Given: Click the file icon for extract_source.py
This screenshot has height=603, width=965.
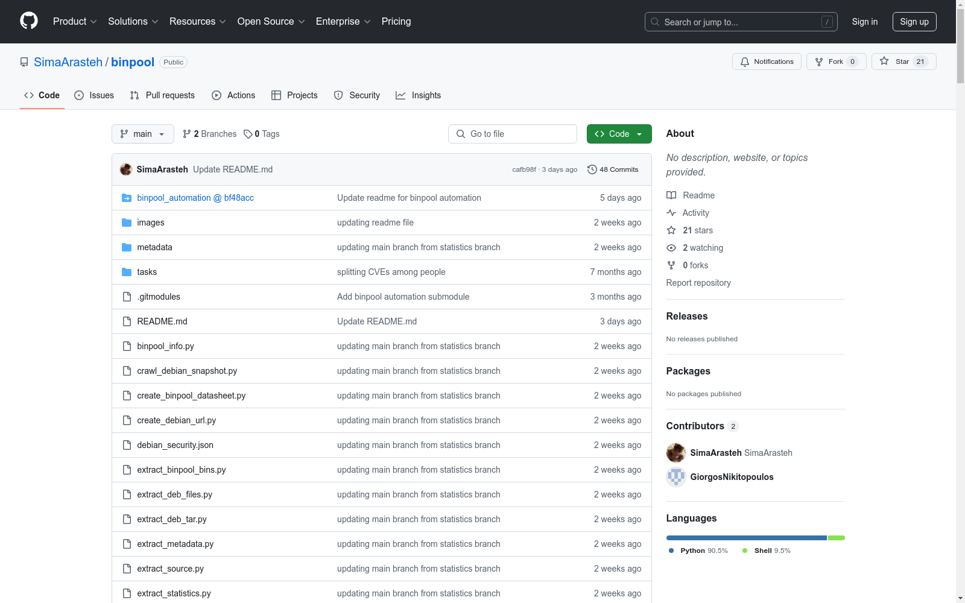Looking at the screenshot, I should point(127,569).
